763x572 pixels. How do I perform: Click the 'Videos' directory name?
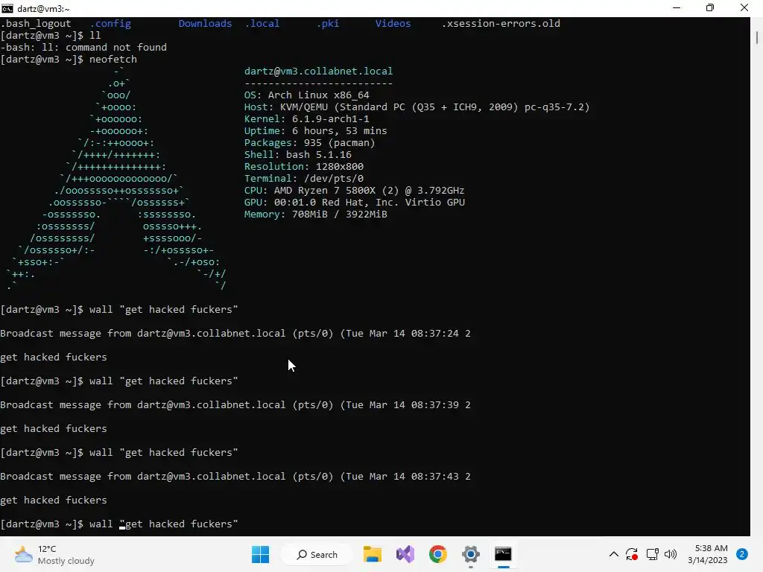pyautogui.click(x=393, y=23)
